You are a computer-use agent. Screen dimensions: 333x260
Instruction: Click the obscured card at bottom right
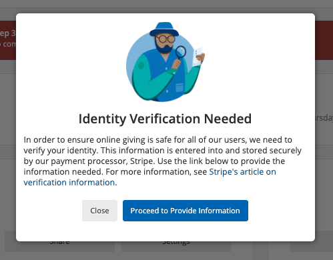point(311,247)
